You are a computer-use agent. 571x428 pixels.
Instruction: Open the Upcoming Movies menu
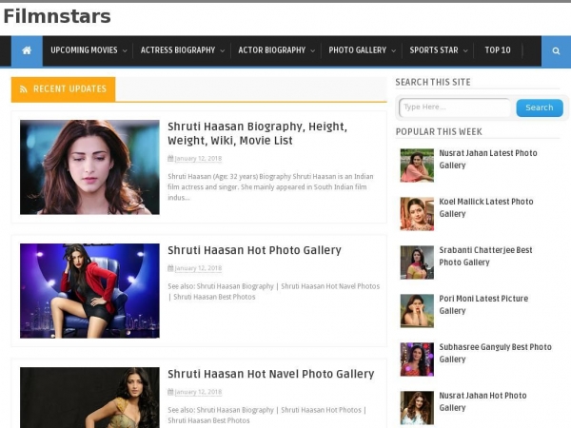(84, 50)
